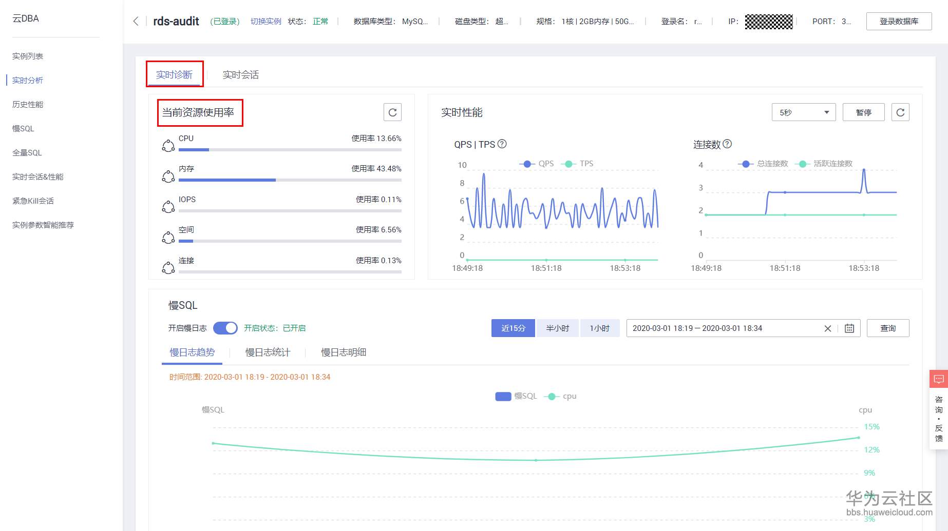The image size is (948, 531).
Task: Click the 使用率 6.56% space value
Action: coord(378,230)
